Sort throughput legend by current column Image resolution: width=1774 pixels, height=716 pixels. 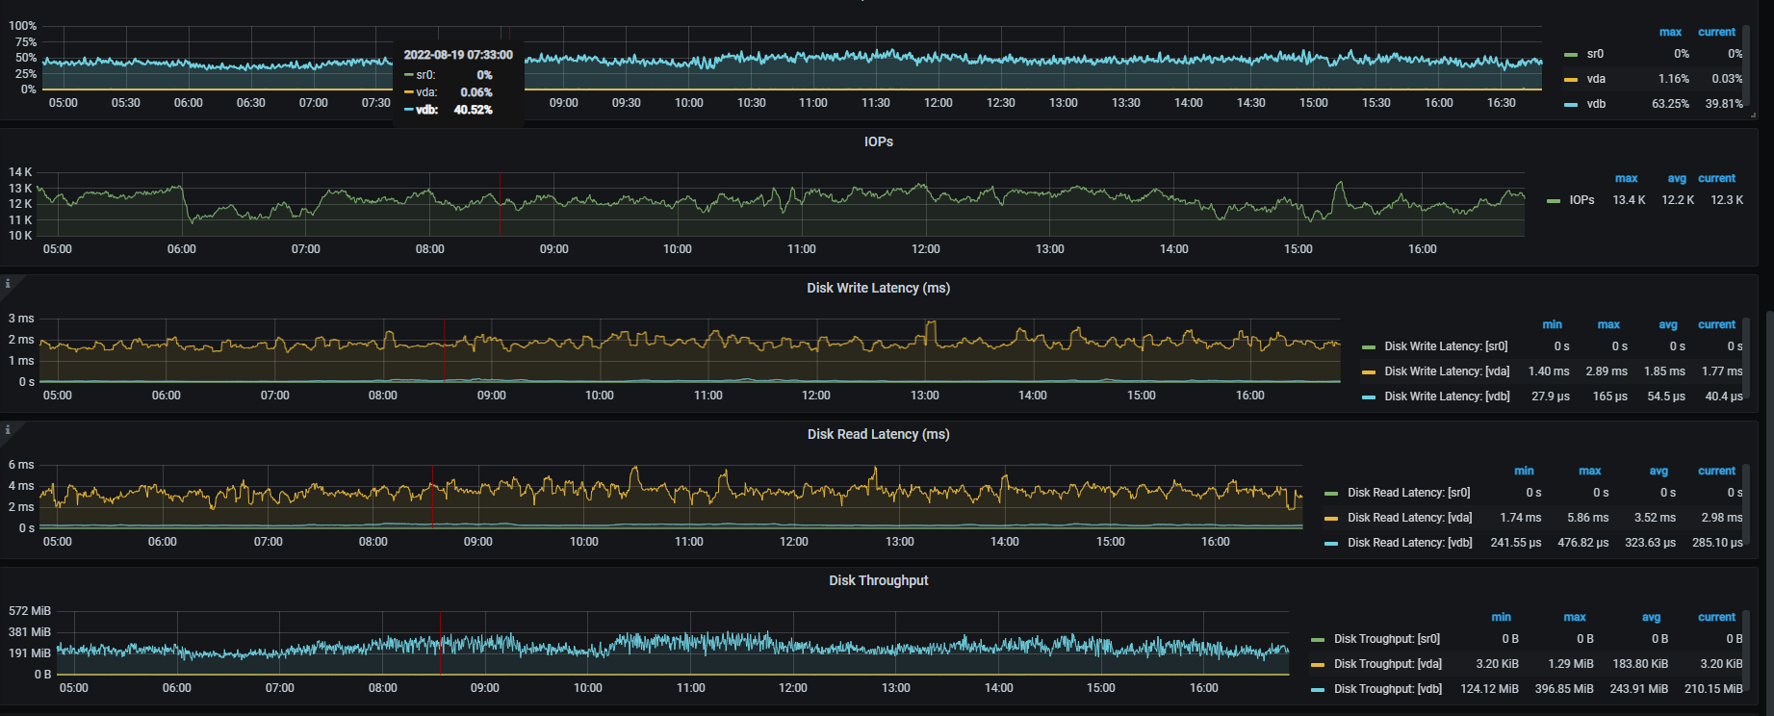coord(1716,617)
